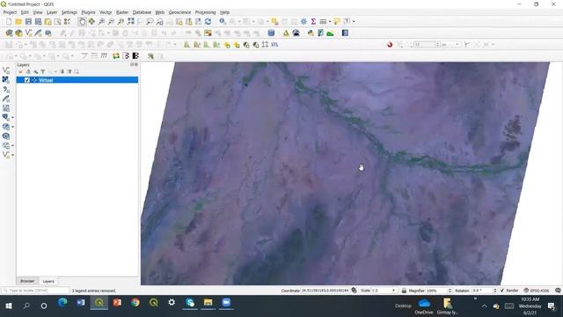Open the EPSG:4326 CRS button
The height and width of the screenshot is (317, 563).
537,291
